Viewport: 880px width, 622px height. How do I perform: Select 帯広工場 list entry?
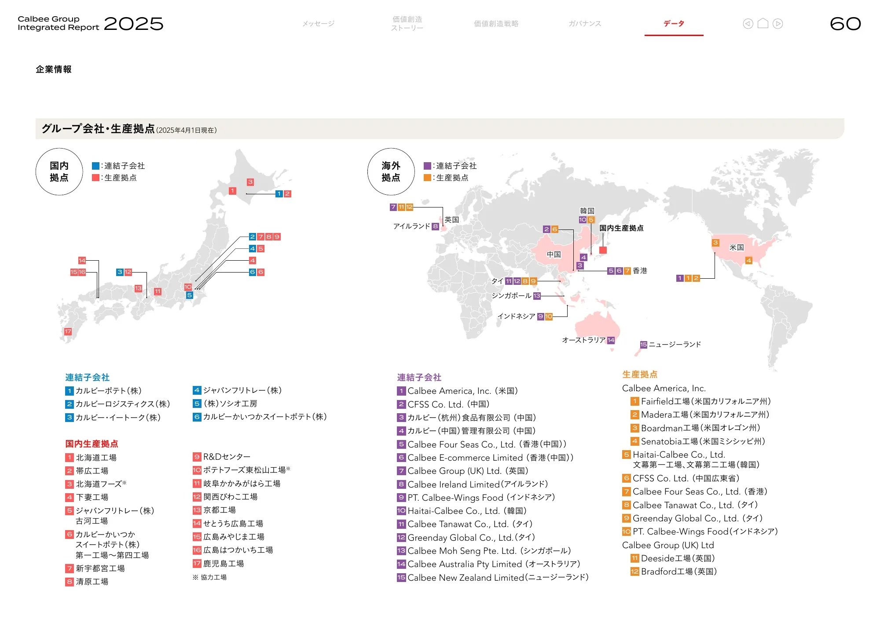[x=87, y=471]
